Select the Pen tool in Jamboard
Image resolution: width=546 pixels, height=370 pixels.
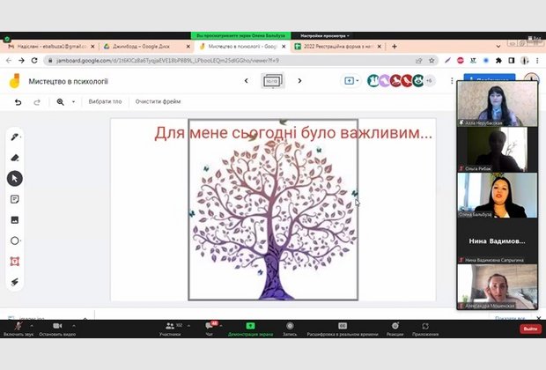point(15,137)
